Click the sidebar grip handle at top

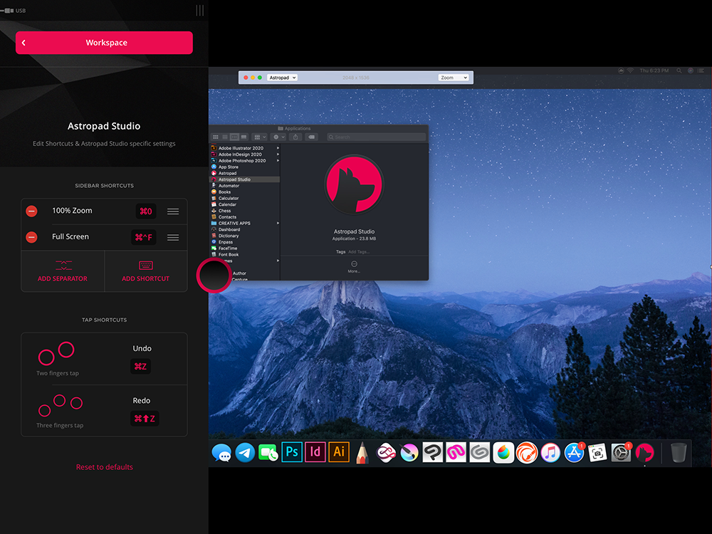[x=200, y=11]
